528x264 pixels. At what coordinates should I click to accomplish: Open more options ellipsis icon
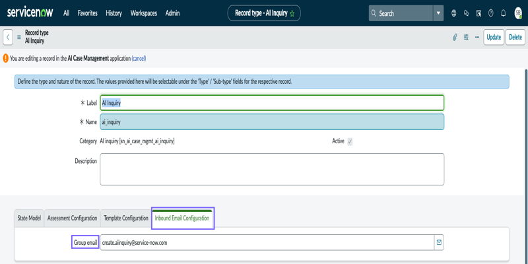coord(477,37)
